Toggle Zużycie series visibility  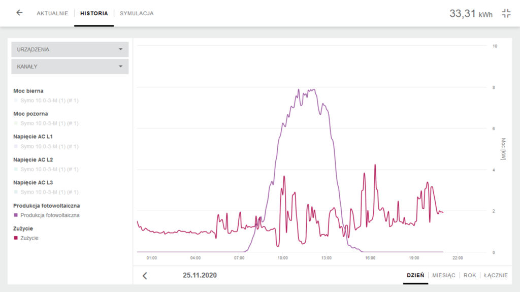click(x=29, y=238)
